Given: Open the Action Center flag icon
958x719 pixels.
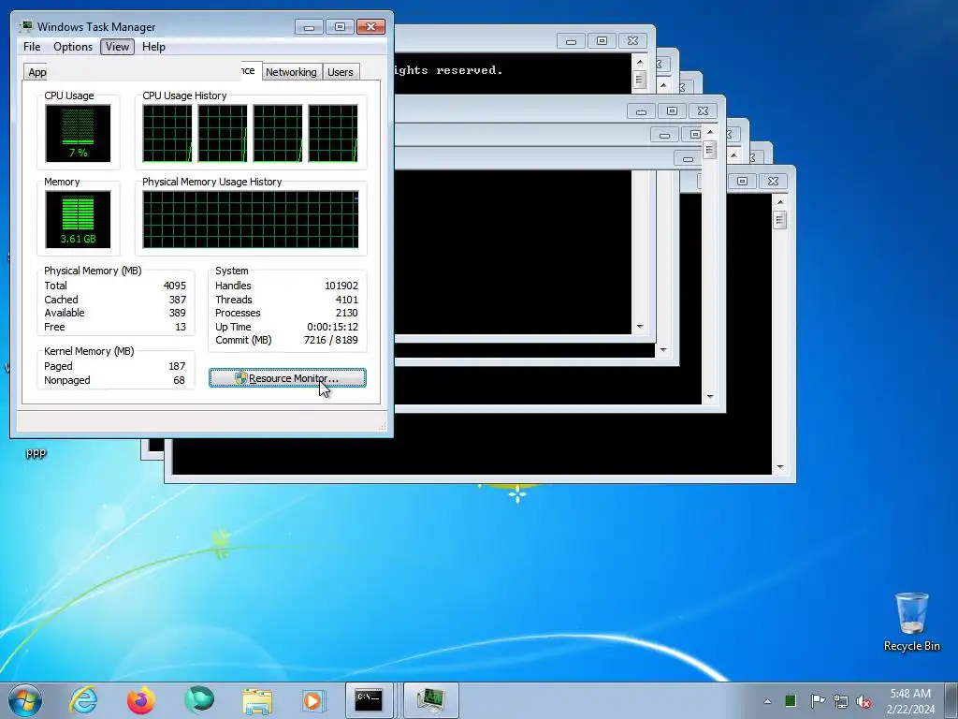Looking at the screenshot, I should tap(817, 700).
